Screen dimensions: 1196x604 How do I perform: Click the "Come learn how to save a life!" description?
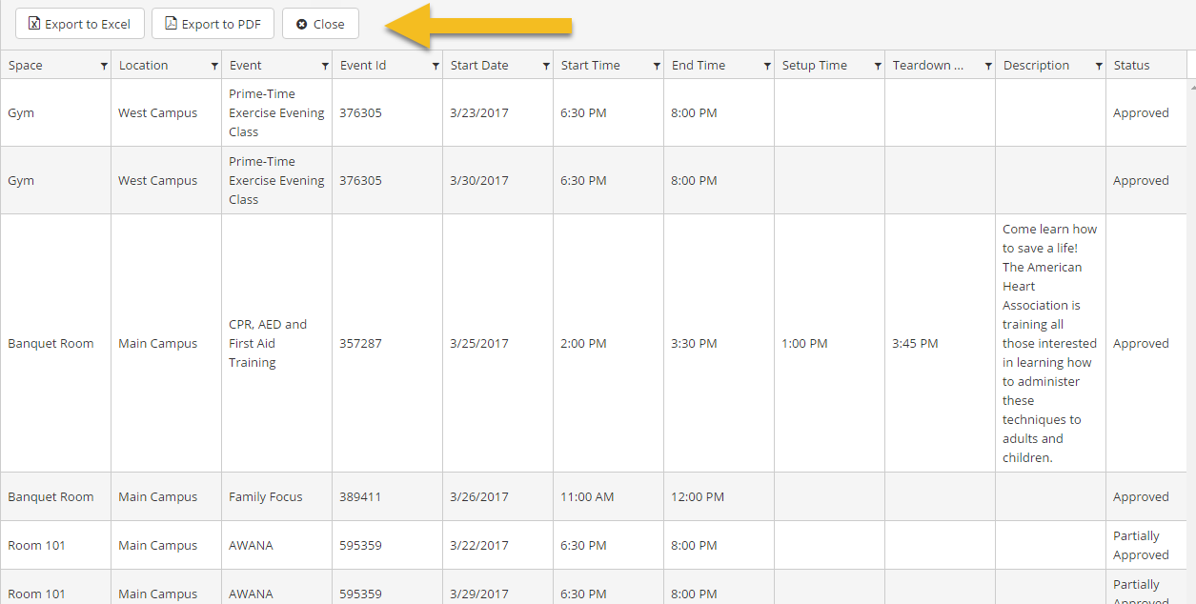[1050, 343]
